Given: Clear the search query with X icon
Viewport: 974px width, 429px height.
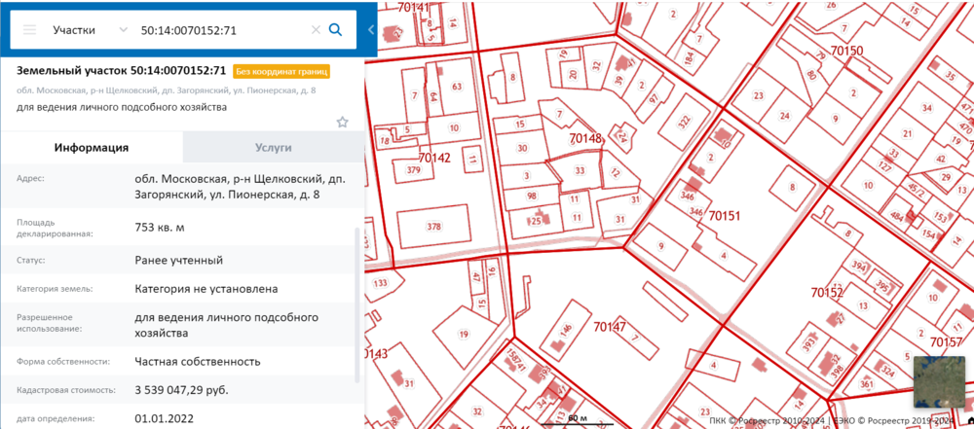Looking at the screenshot, I should [315, 30].
